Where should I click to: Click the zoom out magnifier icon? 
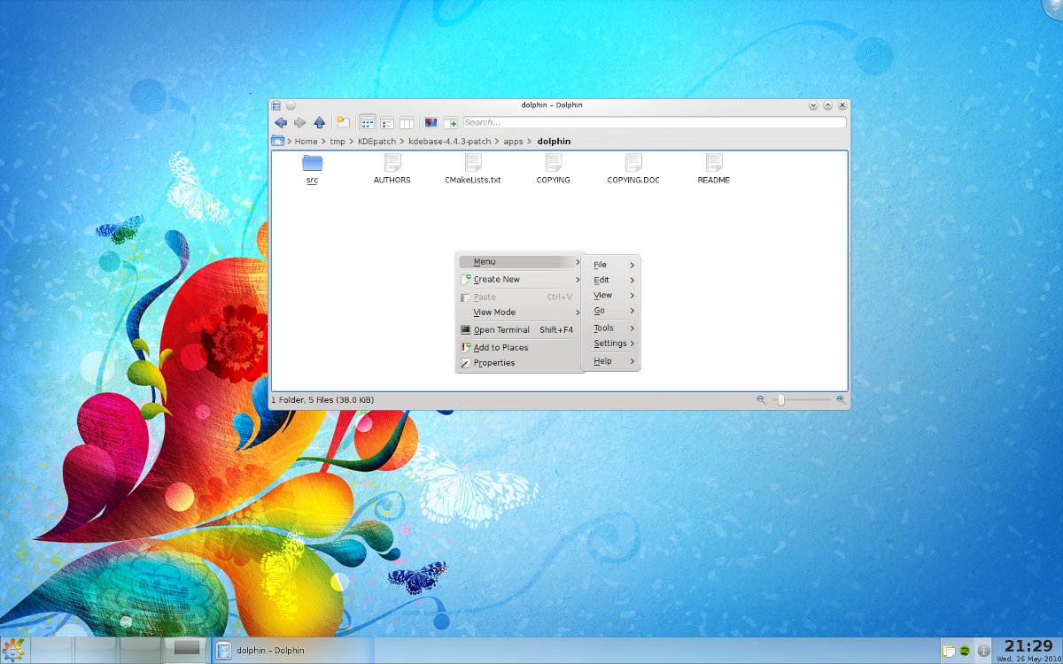pyautogui.click(x=761, y=400)
